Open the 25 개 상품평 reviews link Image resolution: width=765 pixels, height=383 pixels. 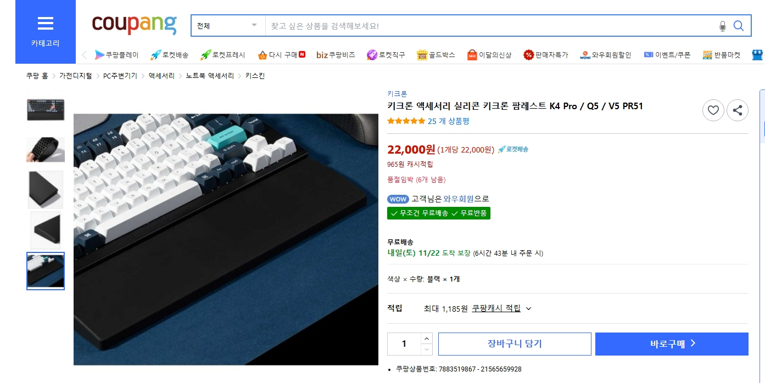[448, 121]
